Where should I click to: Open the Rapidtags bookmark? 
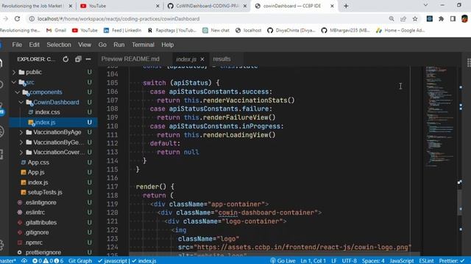(171, 30)
